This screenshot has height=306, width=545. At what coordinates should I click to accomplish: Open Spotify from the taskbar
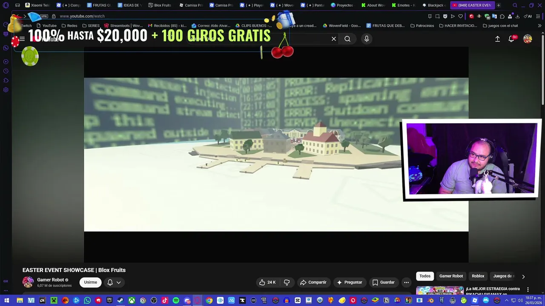[176, 300]
